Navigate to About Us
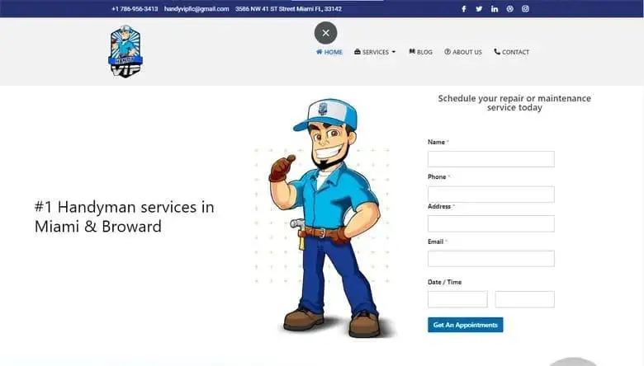This screenshot has width=644, height=366. [x=462, y=52]
